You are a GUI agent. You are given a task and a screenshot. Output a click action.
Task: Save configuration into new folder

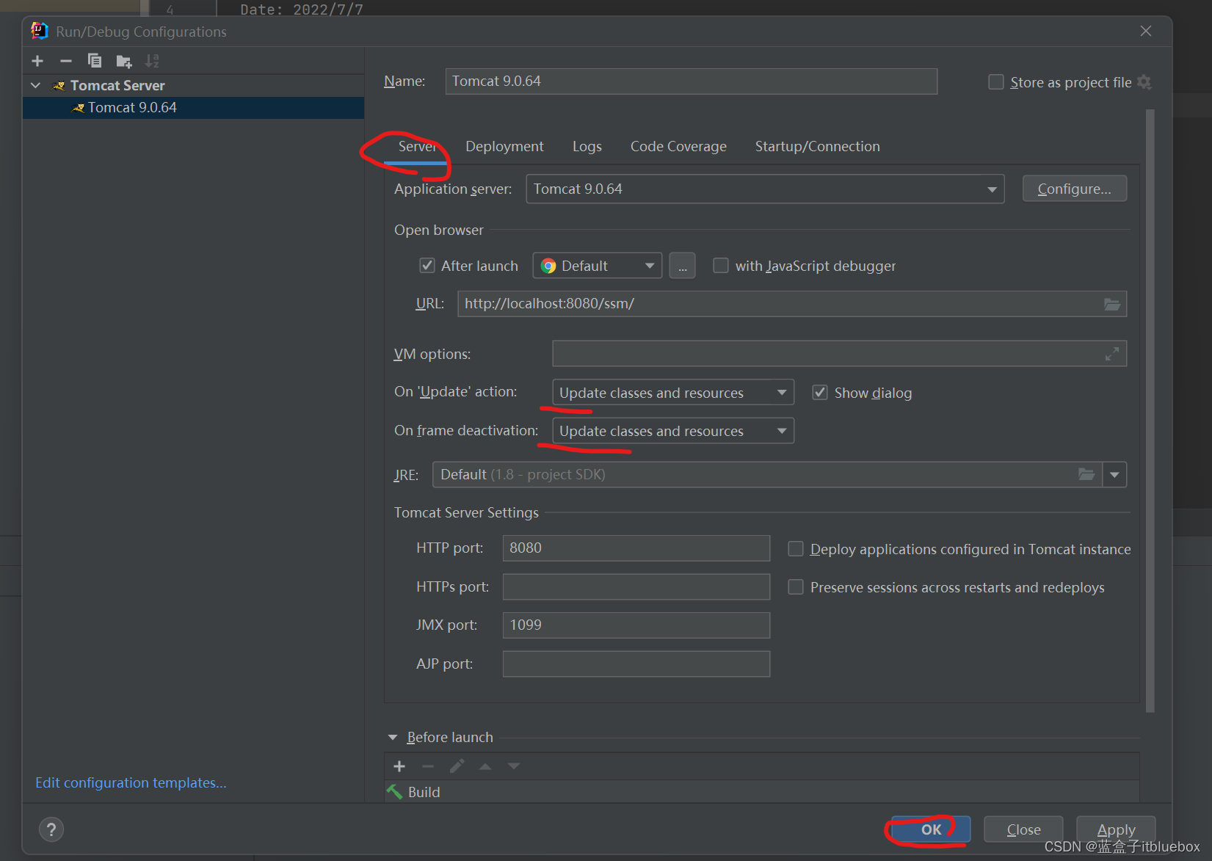click(x=124, y=61)
